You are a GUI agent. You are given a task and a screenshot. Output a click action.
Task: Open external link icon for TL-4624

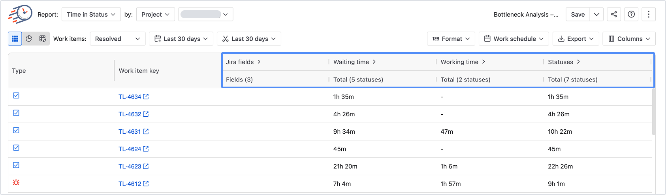pos(146,149)
